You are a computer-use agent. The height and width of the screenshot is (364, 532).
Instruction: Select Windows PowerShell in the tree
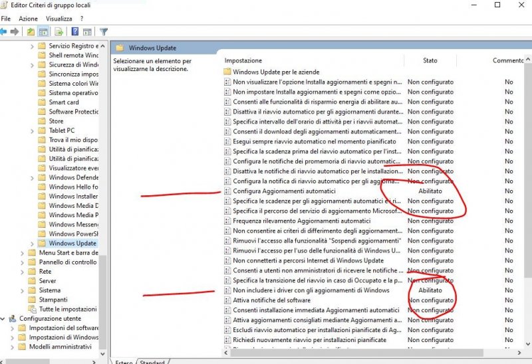pos(73,234)
